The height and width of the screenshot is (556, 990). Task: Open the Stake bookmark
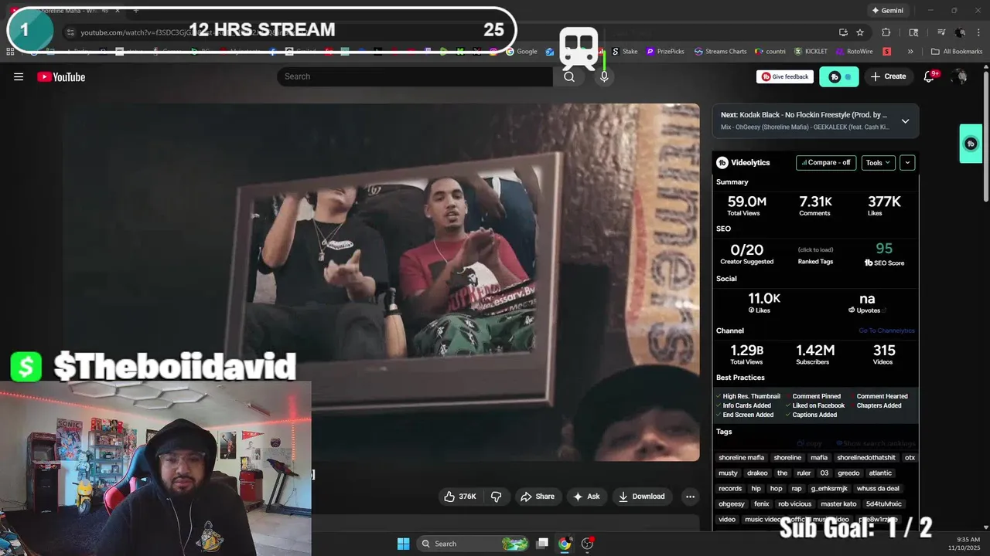tap(625, 52)
